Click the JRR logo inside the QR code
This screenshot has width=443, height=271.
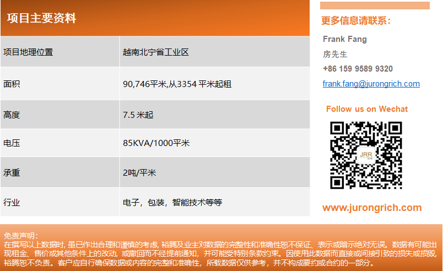[366, 155]
